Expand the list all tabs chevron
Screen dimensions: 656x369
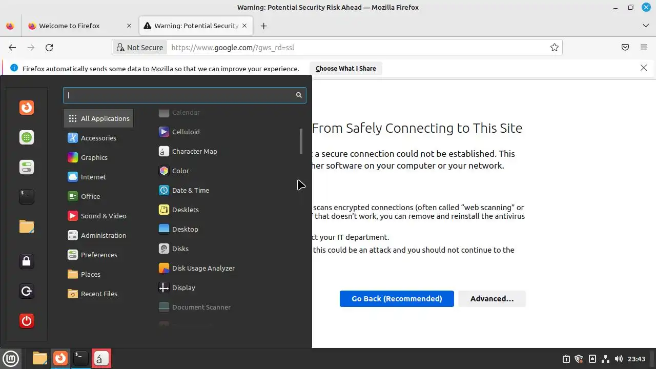tap(645, 26)
